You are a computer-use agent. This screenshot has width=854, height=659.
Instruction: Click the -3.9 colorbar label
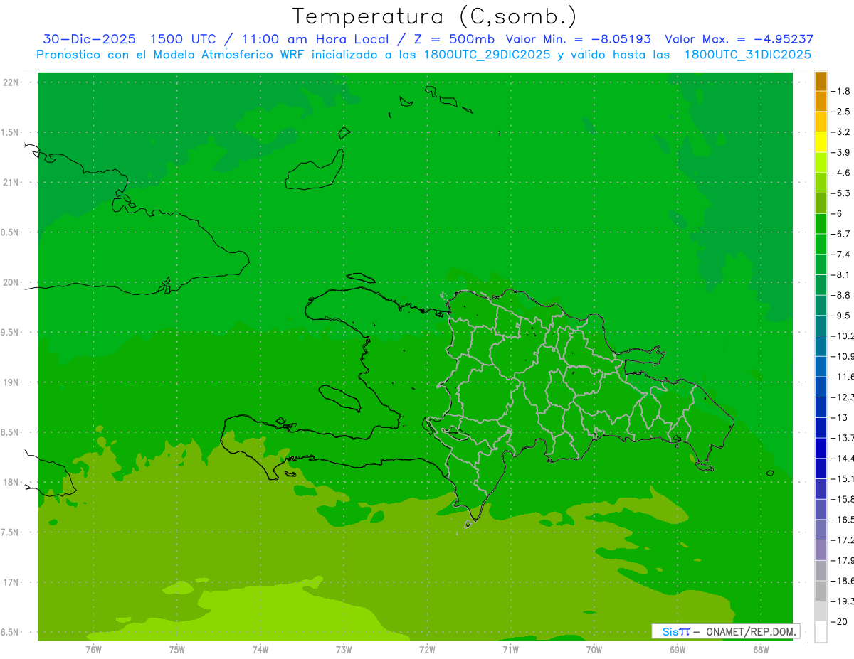click(x=842, y=152)
